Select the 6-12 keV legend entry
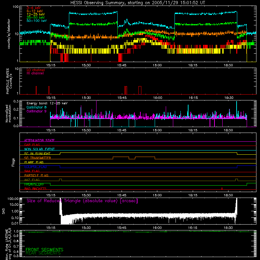The width and height of the screenshot is (260, 260). coord(35,11)
